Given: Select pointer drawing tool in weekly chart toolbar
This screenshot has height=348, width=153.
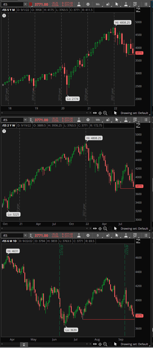Looking at the screenshot, I should [x=117, y=120].
